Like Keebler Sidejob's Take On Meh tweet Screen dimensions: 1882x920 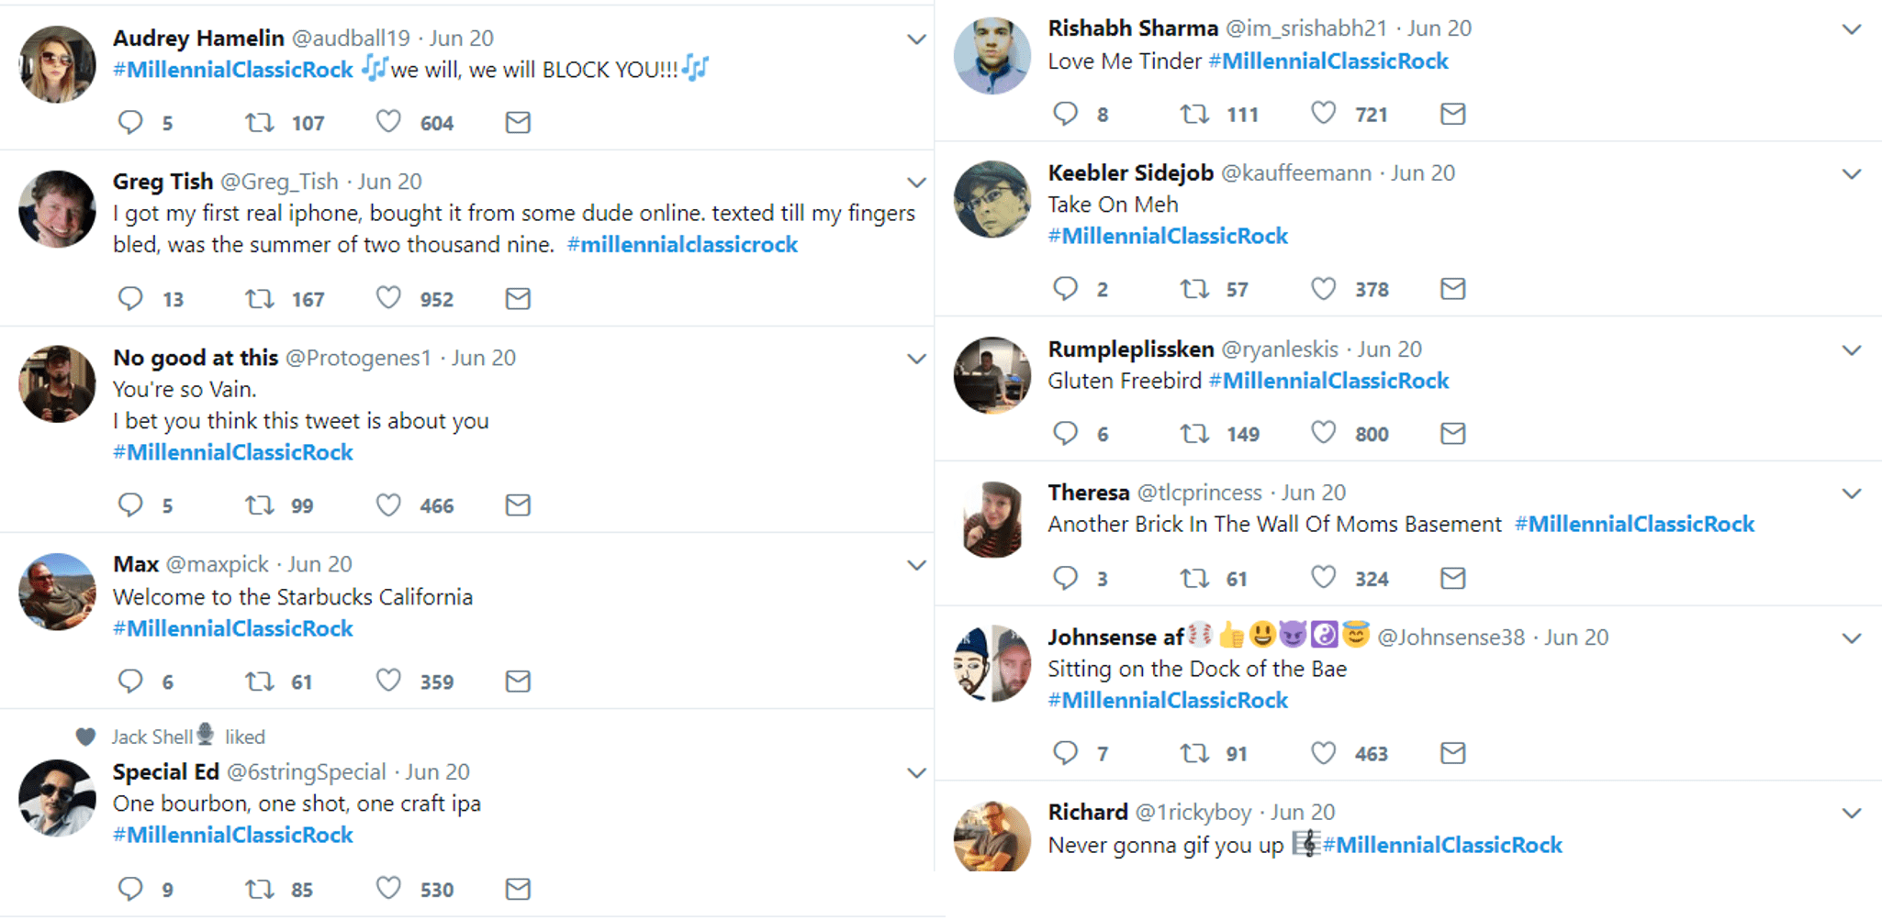(1323, 289)
